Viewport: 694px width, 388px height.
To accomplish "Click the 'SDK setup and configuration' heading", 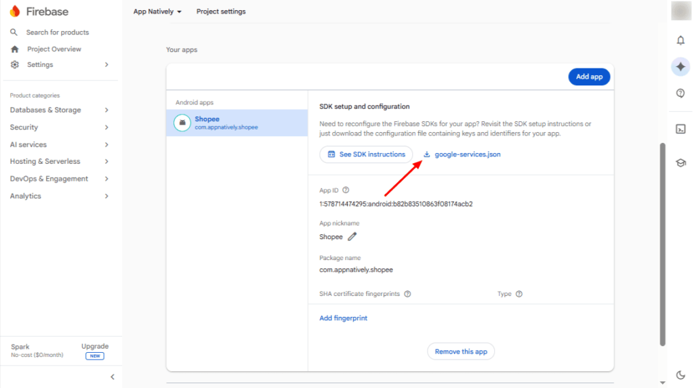I will [x=364, y=106].
